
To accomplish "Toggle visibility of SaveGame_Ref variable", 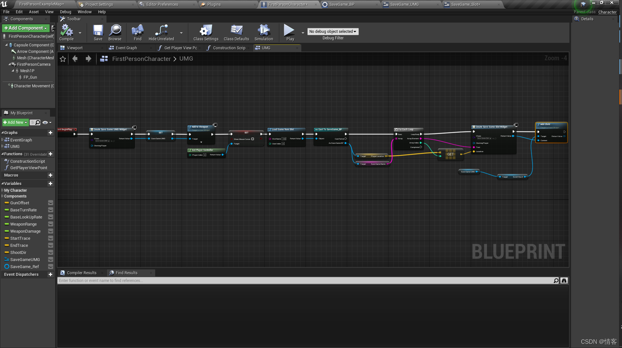I will (x=51, y=266).
